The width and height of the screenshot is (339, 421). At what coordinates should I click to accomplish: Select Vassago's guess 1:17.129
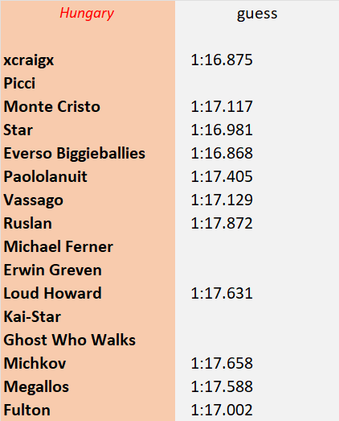[257, 200]
